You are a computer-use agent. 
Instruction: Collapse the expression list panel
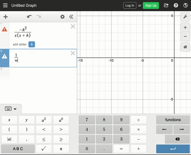(x=71, y=17)
